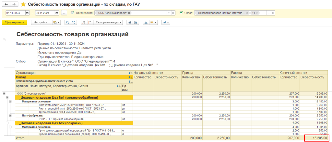
Task: Go forward with the right arrow button
Action: [x=14, y=4]
